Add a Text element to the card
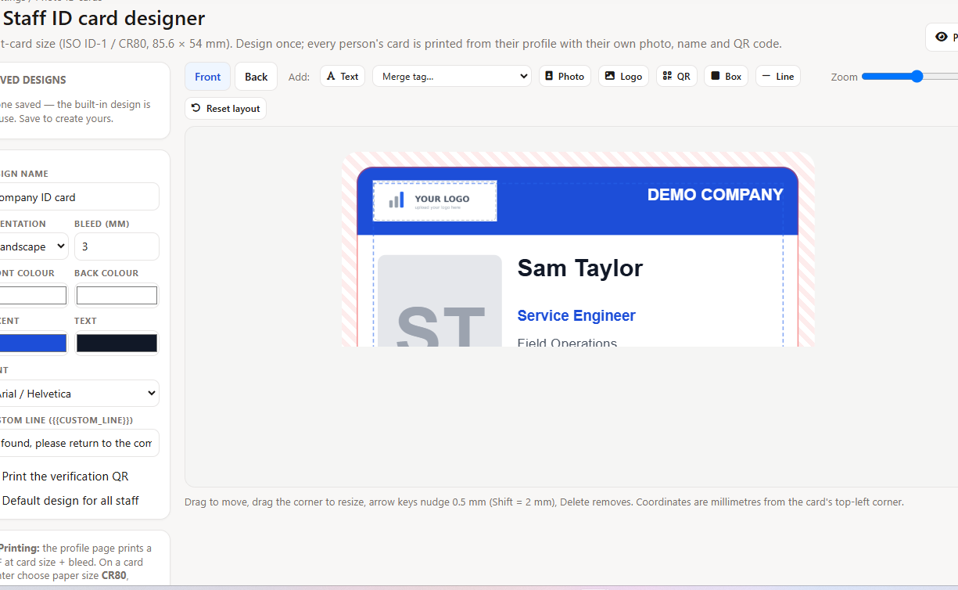Screen dimensions: 958x590 [343, 76]
